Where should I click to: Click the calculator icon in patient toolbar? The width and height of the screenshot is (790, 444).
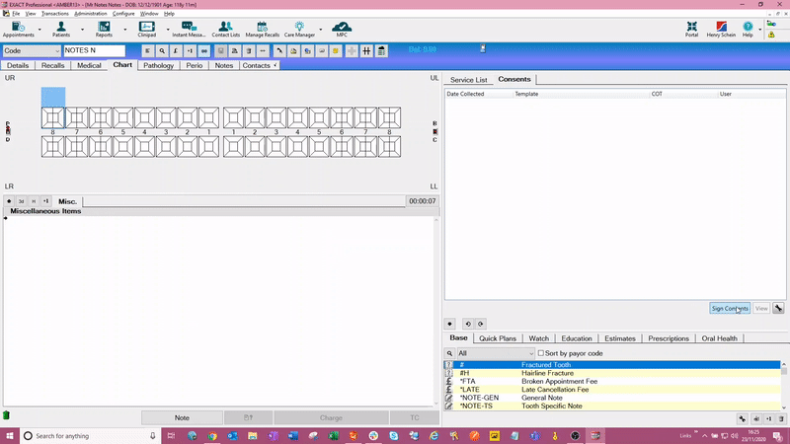(x=381, y=51)
